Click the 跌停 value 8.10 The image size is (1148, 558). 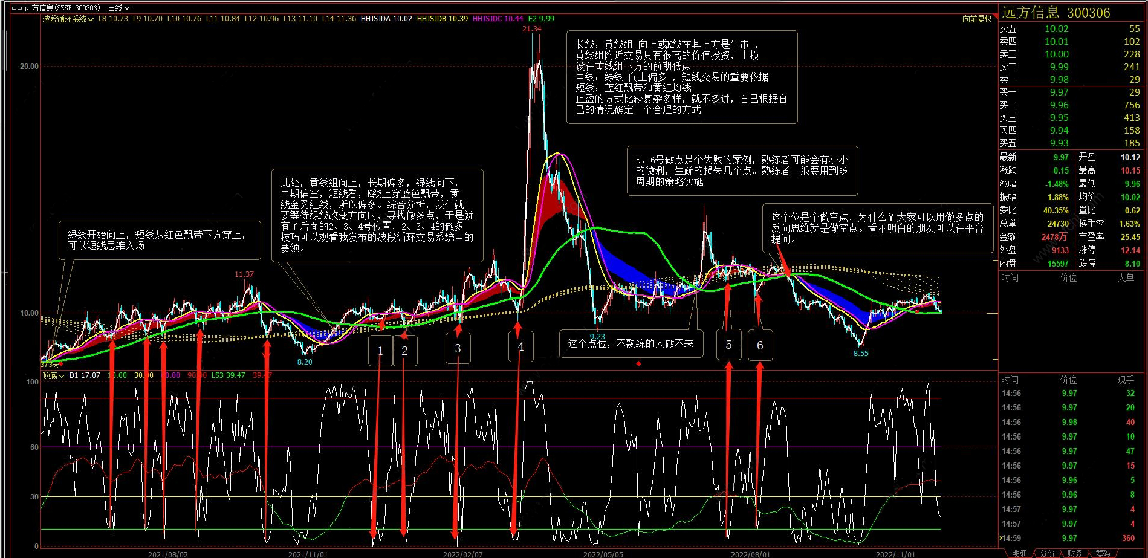1132,264
